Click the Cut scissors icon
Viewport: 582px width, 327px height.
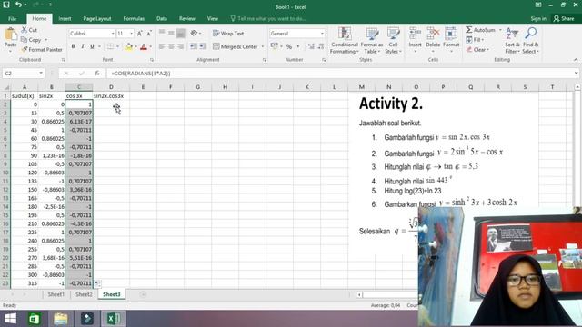pos(25,30)
